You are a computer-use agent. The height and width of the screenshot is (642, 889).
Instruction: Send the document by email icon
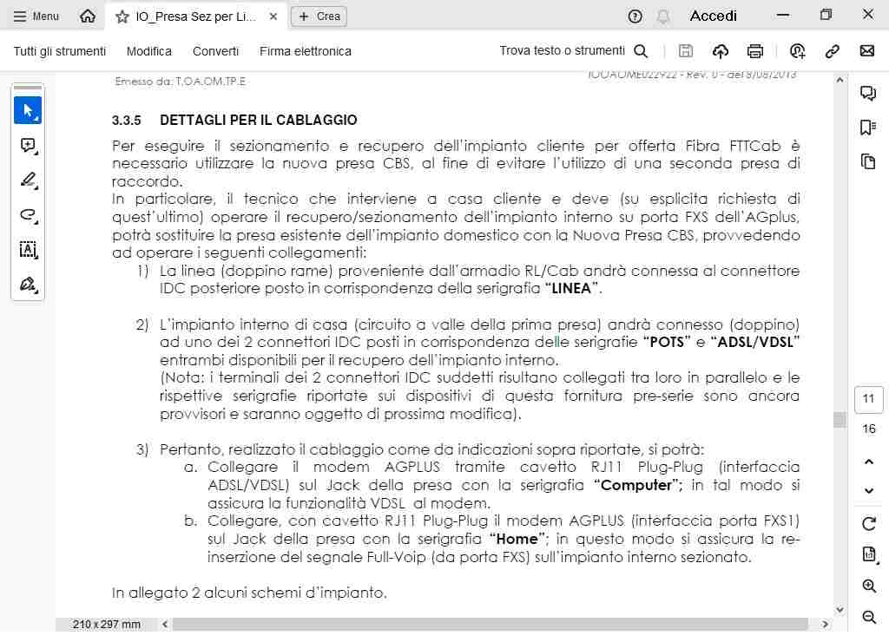click(x=867, y=51)
